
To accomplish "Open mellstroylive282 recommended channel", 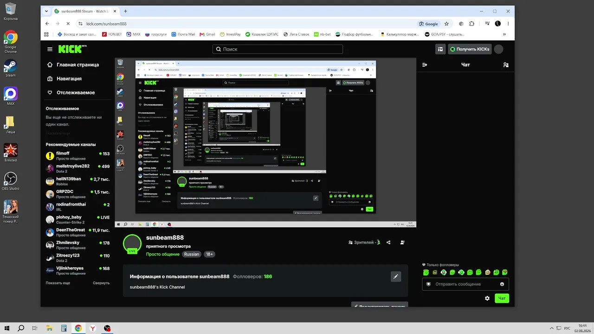I will tap(78, 168).
